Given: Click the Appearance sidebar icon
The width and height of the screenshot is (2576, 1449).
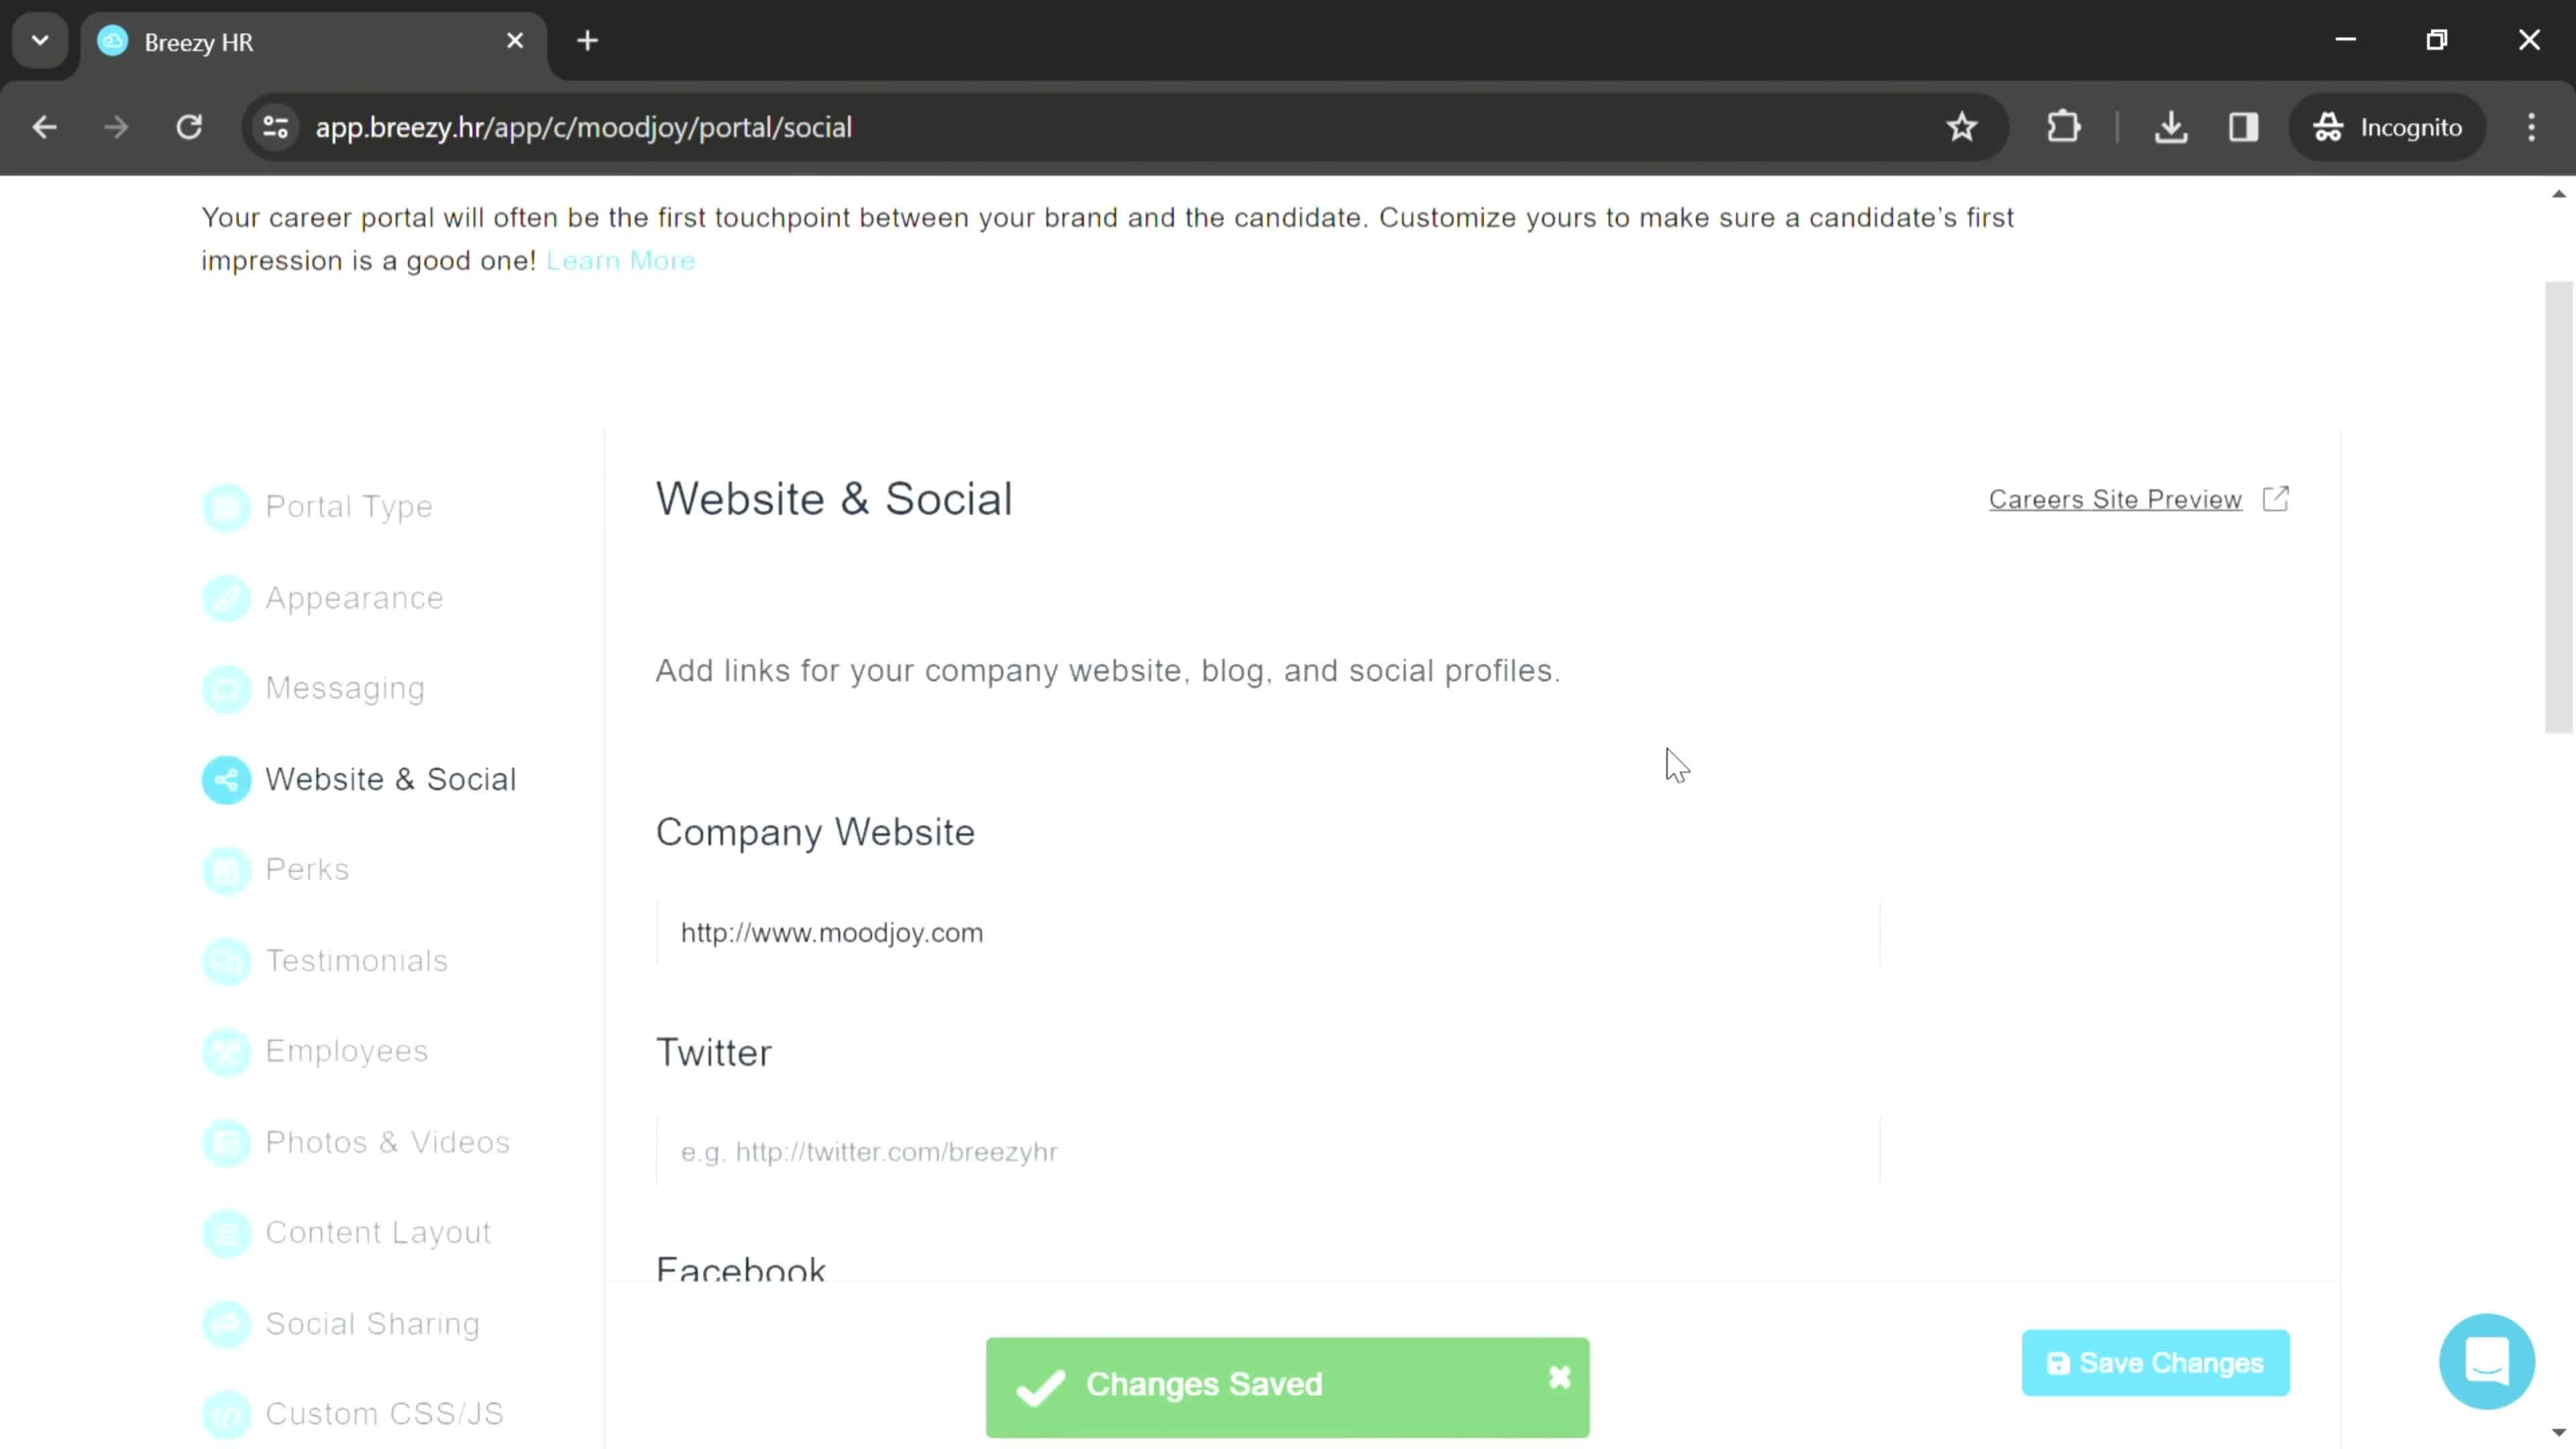Looking at the screenshot, I should pyautogui.click(x=227, y=598).
